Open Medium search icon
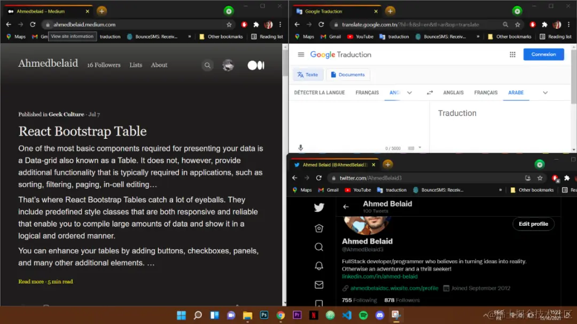577x324 pixels. point(207,66)
